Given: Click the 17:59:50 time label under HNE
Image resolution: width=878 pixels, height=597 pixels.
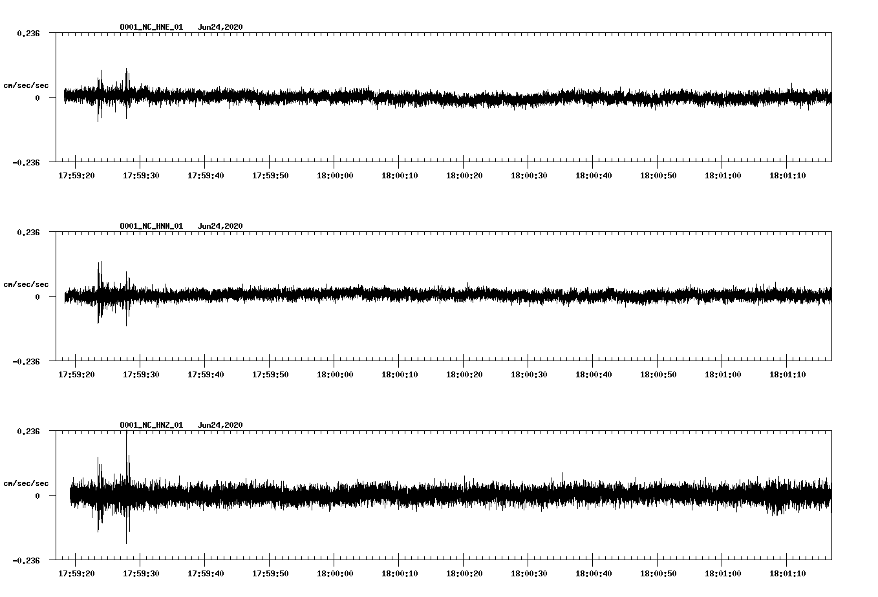Looking at the screenshot, I should [x=270, y=175].
